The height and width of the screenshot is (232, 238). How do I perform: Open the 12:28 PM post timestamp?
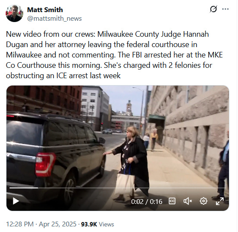[x=20, y=224]
